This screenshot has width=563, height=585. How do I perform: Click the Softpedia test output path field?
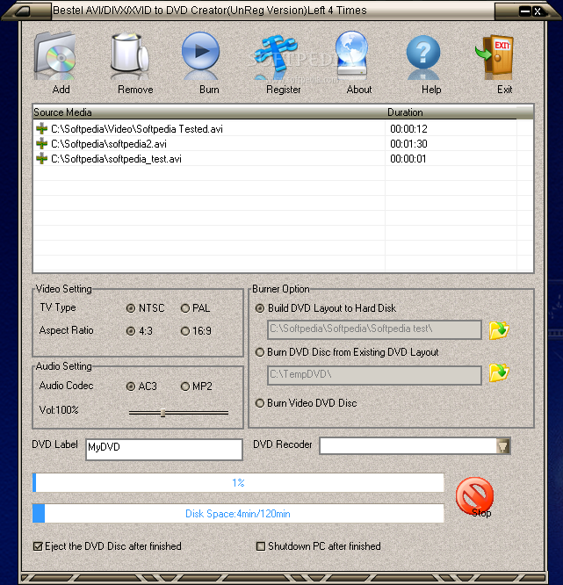(374, 329)
